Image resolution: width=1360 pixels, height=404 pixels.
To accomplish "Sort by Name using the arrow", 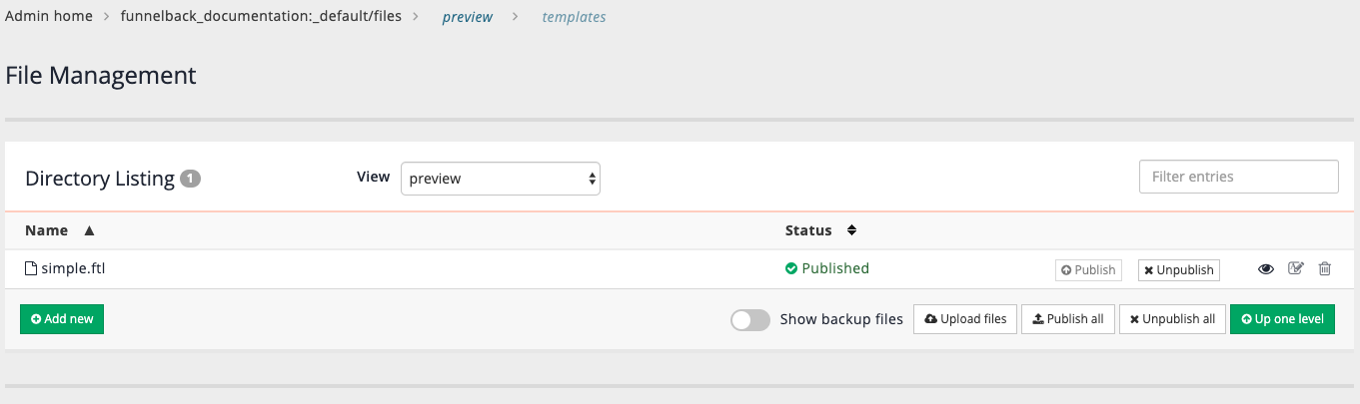I will 89,230.
